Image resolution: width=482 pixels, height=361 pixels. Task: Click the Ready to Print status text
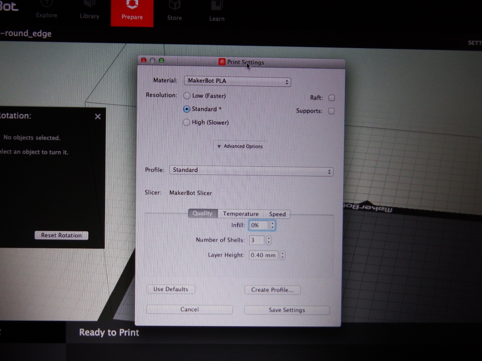[109, 333]
